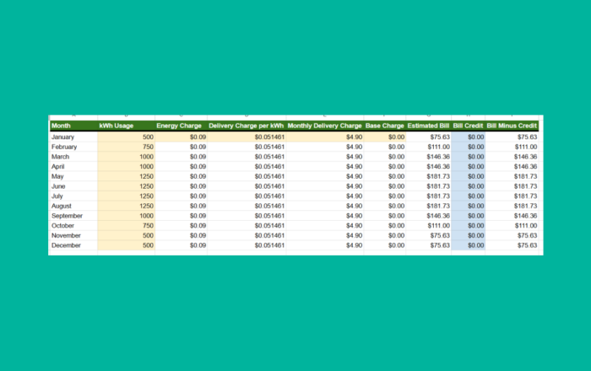Click the "June" row label
The width and height of the screenshot is (591, 371).
pyautogui.click(x=73, y=186)
